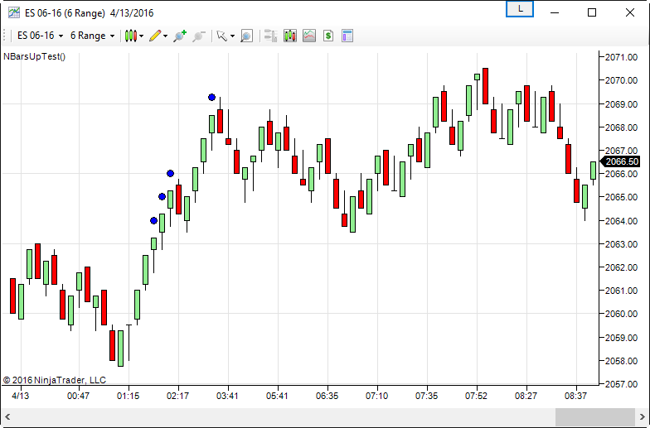This screenshot has height=428, width=650.
Task: Click the 07:52 time axis label
Action: click(476, 396)
